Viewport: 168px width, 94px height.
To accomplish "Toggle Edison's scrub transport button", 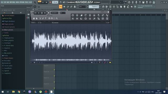I will tap(42, 13).
